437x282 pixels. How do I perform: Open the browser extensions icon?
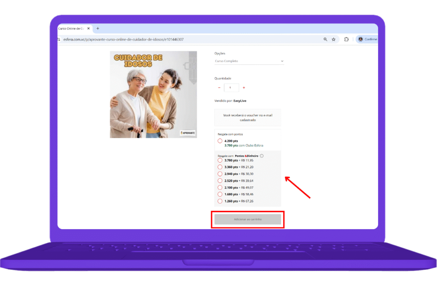[346, 39]
